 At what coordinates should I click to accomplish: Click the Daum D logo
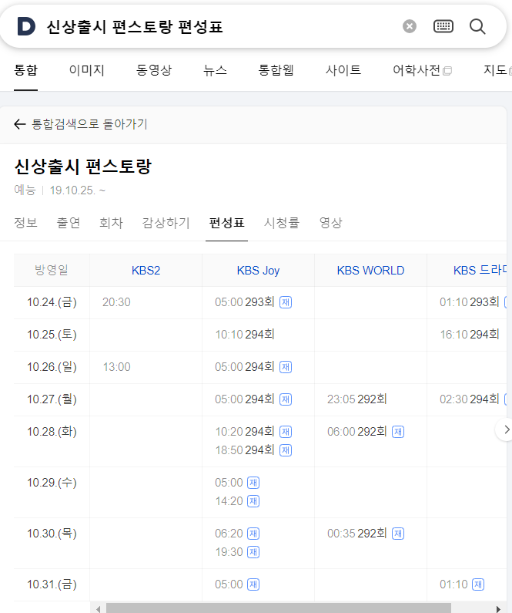point(26,26)
